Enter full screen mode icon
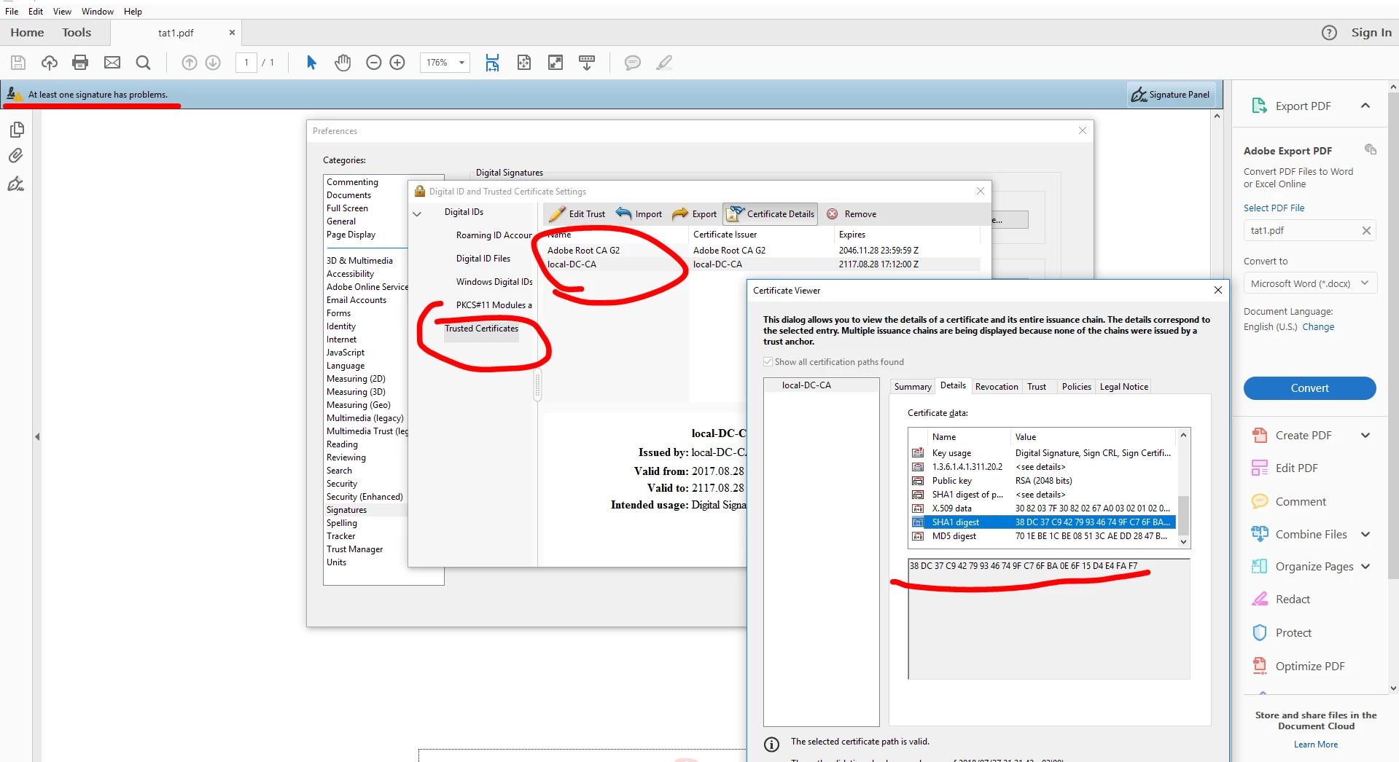 556,63
